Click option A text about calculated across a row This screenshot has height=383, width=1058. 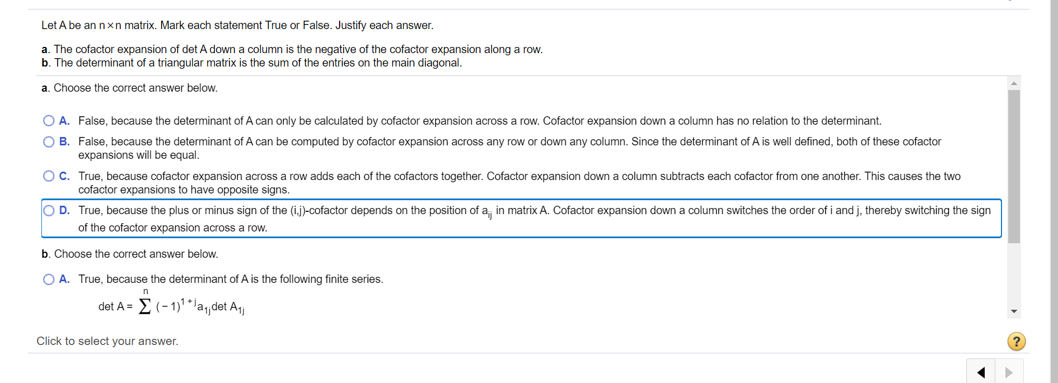479,121
